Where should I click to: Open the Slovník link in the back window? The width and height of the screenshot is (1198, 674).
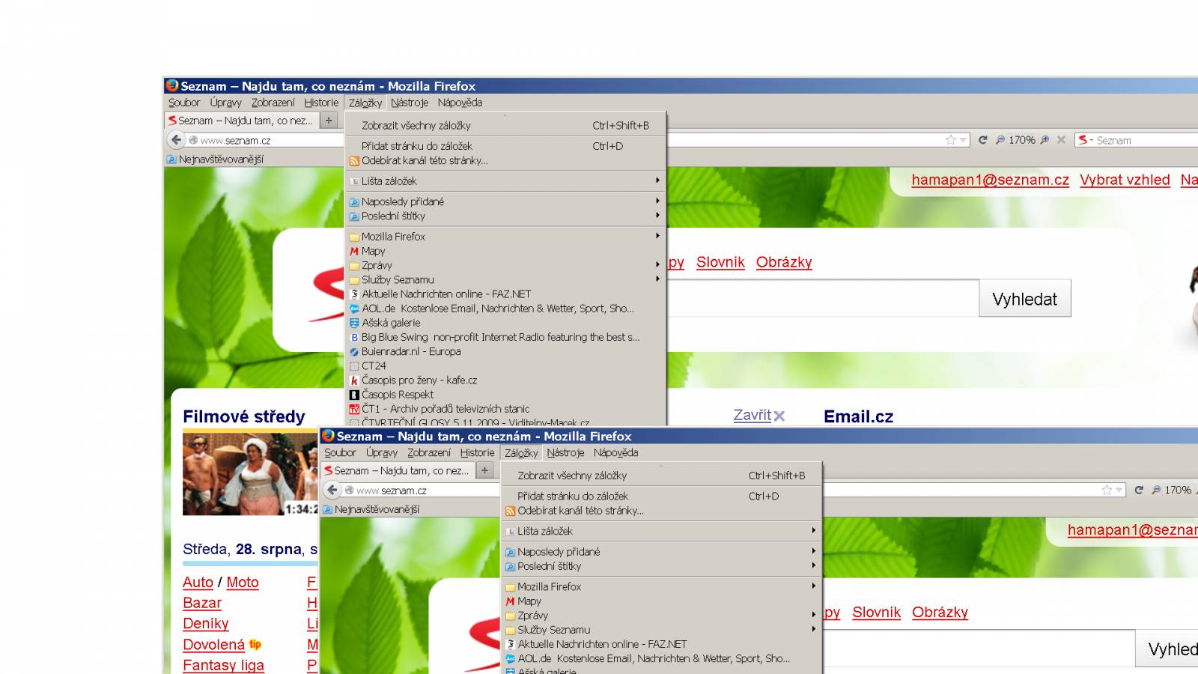720,262
